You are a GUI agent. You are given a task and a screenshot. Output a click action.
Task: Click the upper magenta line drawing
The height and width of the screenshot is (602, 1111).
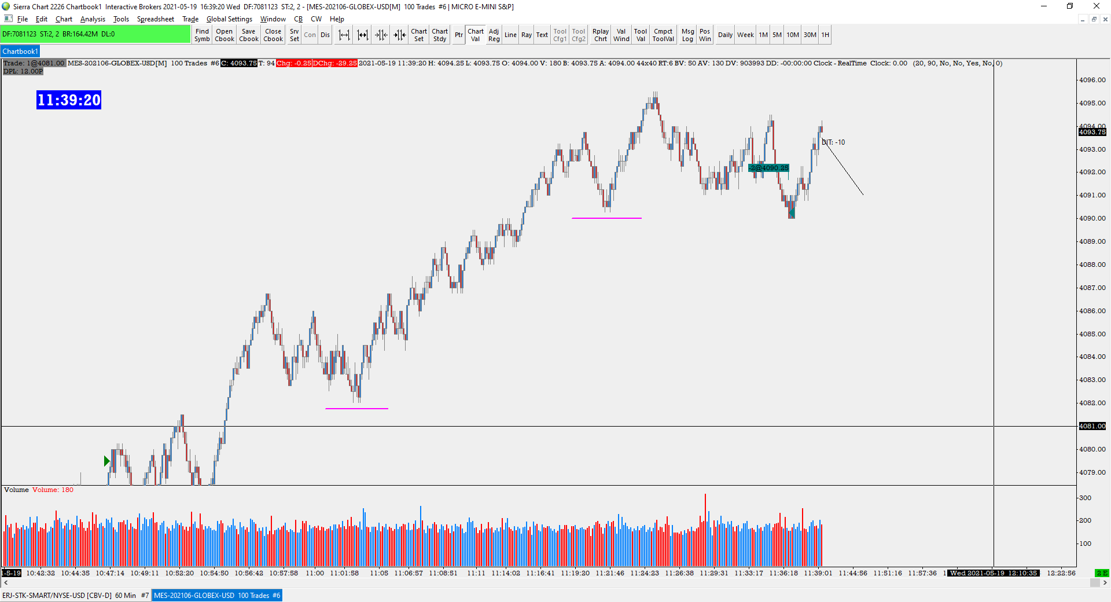(606, 218)
